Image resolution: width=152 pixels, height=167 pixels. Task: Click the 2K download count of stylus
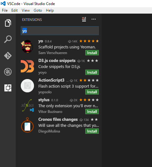[74, 100]
